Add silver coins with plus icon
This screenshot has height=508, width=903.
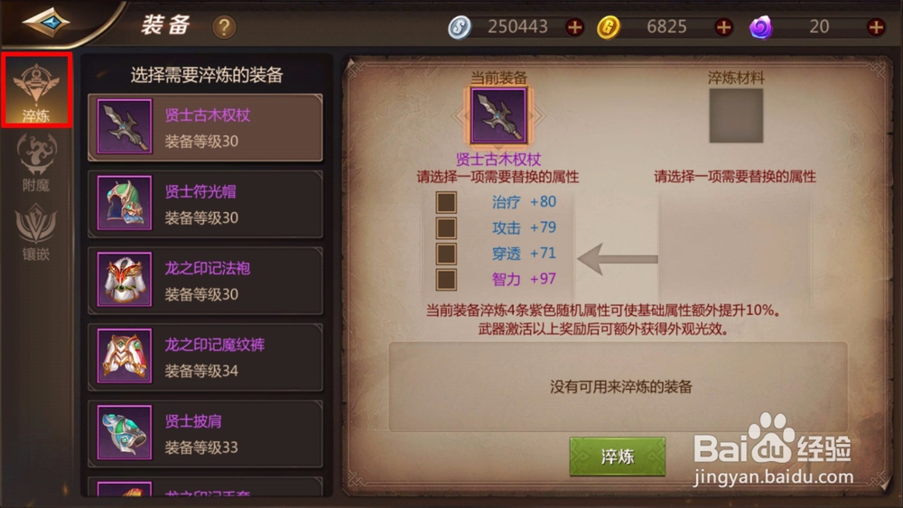[574, 27]
